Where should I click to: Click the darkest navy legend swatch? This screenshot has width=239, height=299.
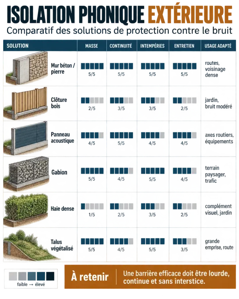[50, 276]
